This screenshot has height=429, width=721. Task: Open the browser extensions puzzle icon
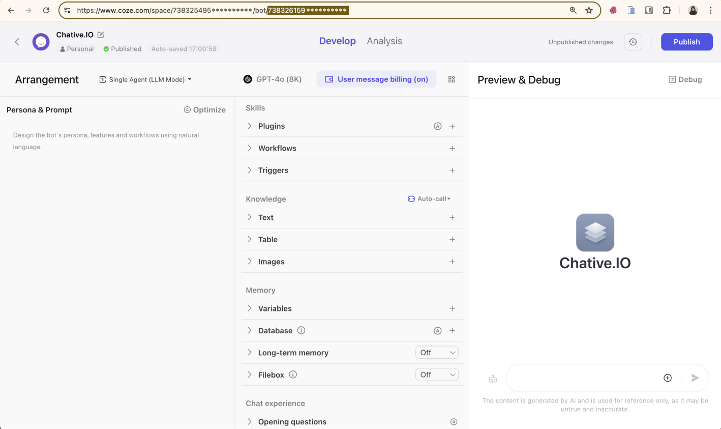tap(667, 10)
